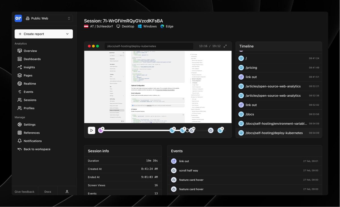Click the Austrian flag icon
The width and height of the screenshot is (340, 207).
coord(86,26)
